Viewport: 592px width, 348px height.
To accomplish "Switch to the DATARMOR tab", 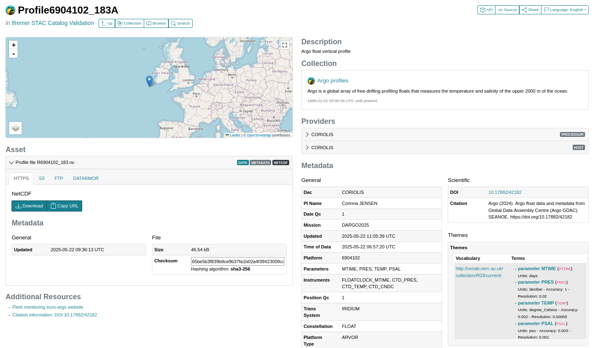I will (85, 178).
